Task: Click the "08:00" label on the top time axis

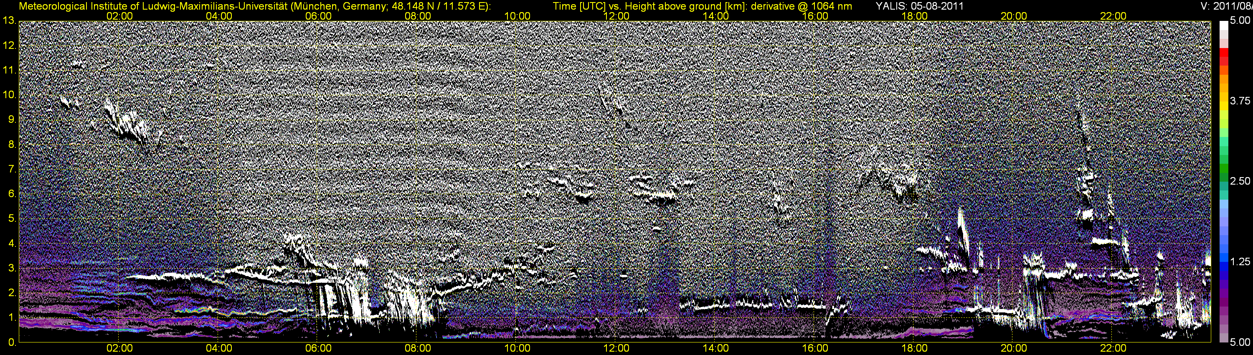Action: 418,16
